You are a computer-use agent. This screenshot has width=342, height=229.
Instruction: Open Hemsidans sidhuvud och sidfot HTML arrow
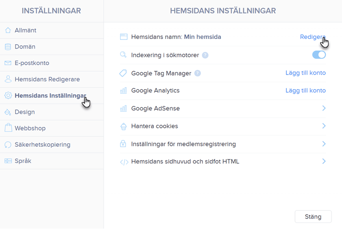(324, 161)
